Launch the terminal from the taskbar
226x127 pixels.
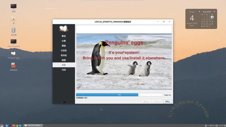coord(10,126)
